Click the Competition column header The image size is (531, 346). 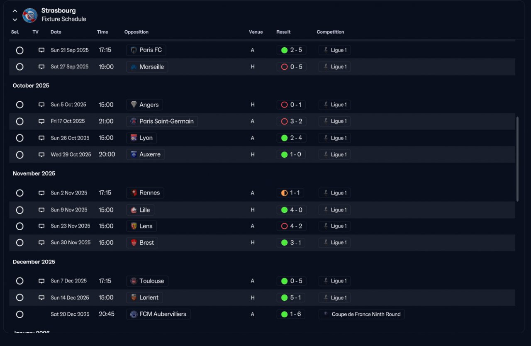(x=330, y=32)
